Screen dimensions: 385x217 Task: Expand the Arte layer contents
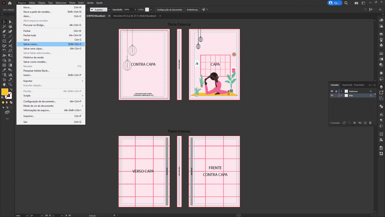[342, 96]
